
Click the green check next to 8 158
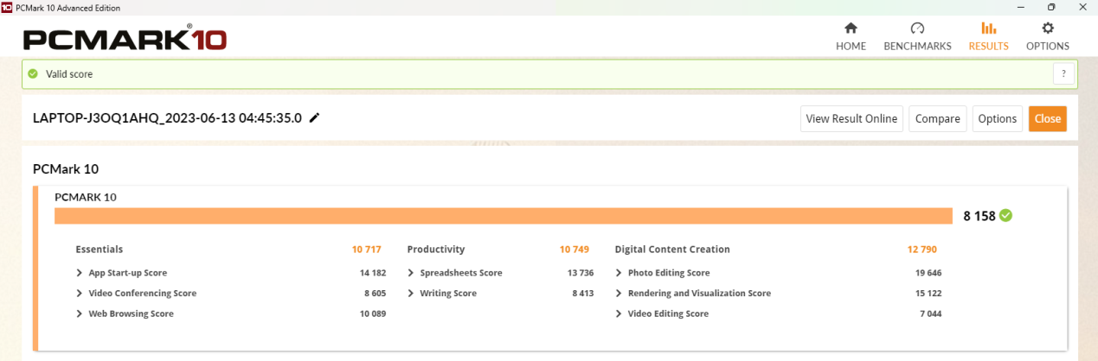pyautogui.click(x=1005, y=215)
